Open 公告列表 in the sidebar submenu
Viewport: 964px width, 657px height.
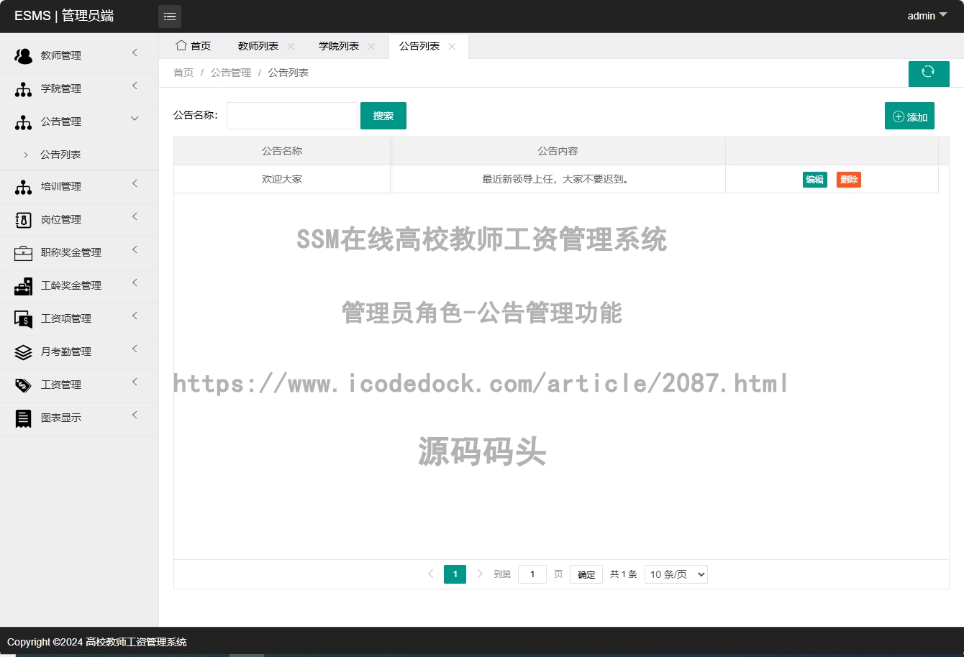point(60,155)
